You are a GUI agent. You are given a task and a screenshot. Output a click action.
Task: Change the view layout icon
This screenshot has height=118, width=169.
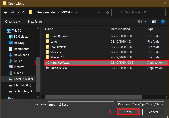(140, 22)
